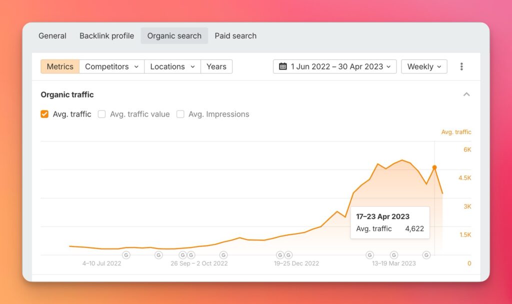Open the Weekly interval dropdown
512x304 pixels.
pos(424,66)
